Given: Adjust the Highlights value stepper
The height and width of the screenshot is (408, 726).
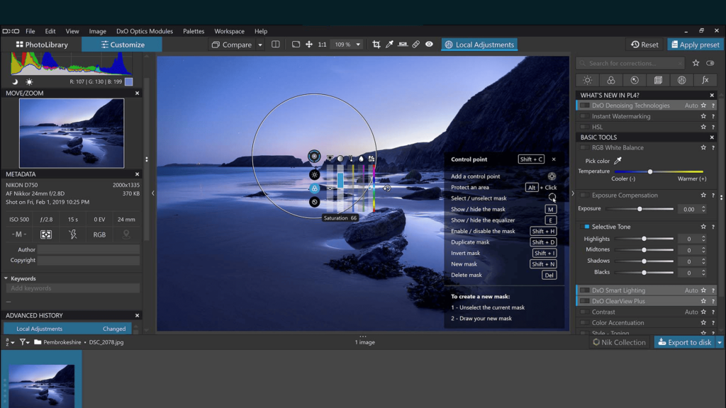Looking at the screenshot, I should (703, 239).
